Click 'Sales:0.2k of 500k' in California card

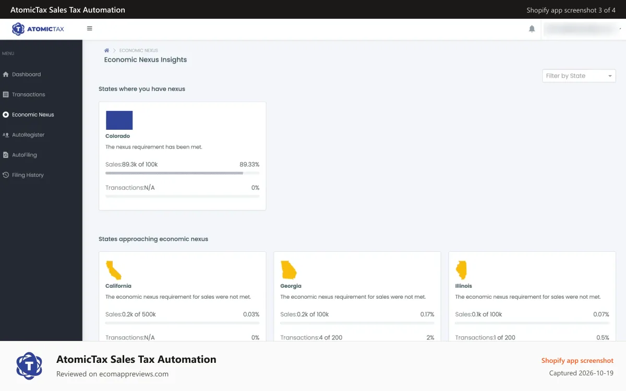pos(130,314)
